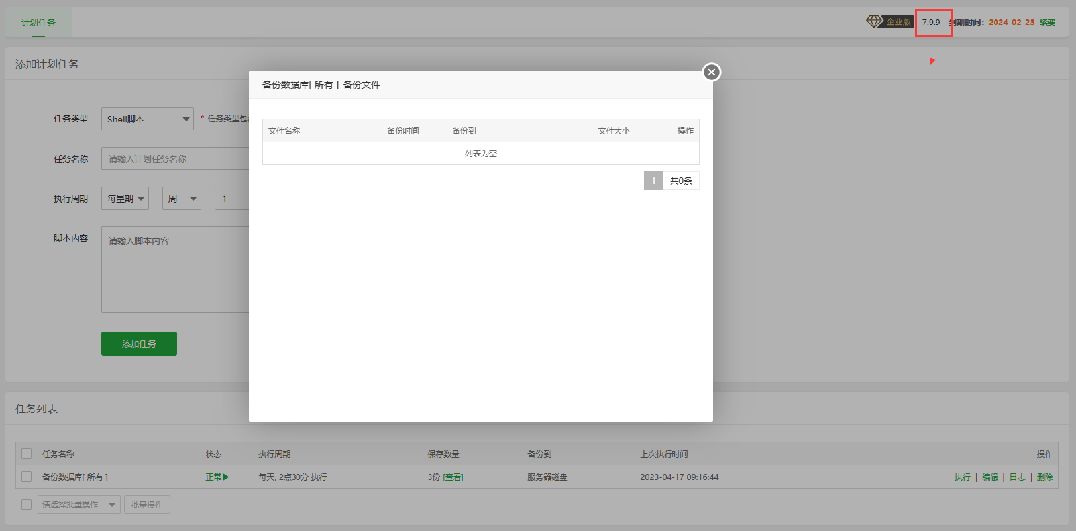Click the enterprise edition diamond icon
Screen dimensions: 1076x531
pos(874,22)
